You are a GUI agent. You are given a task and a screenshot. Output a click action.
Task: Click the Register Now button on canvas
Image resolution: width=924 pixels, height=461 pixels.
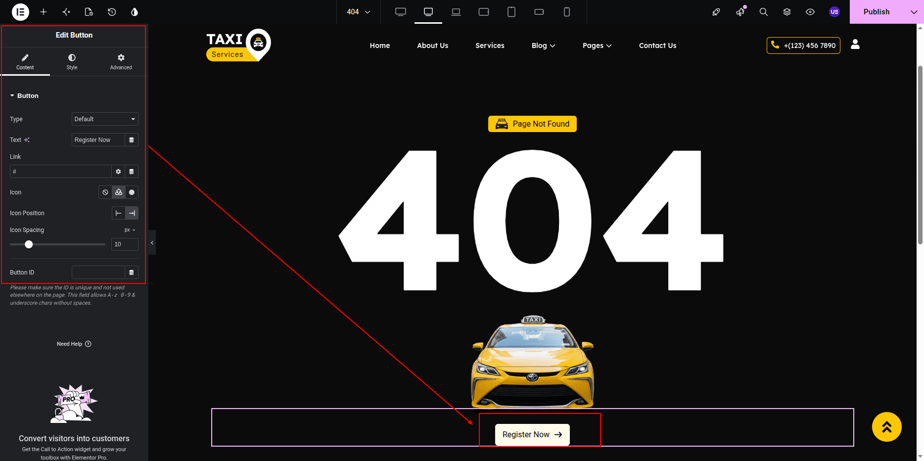click(532, 435)
